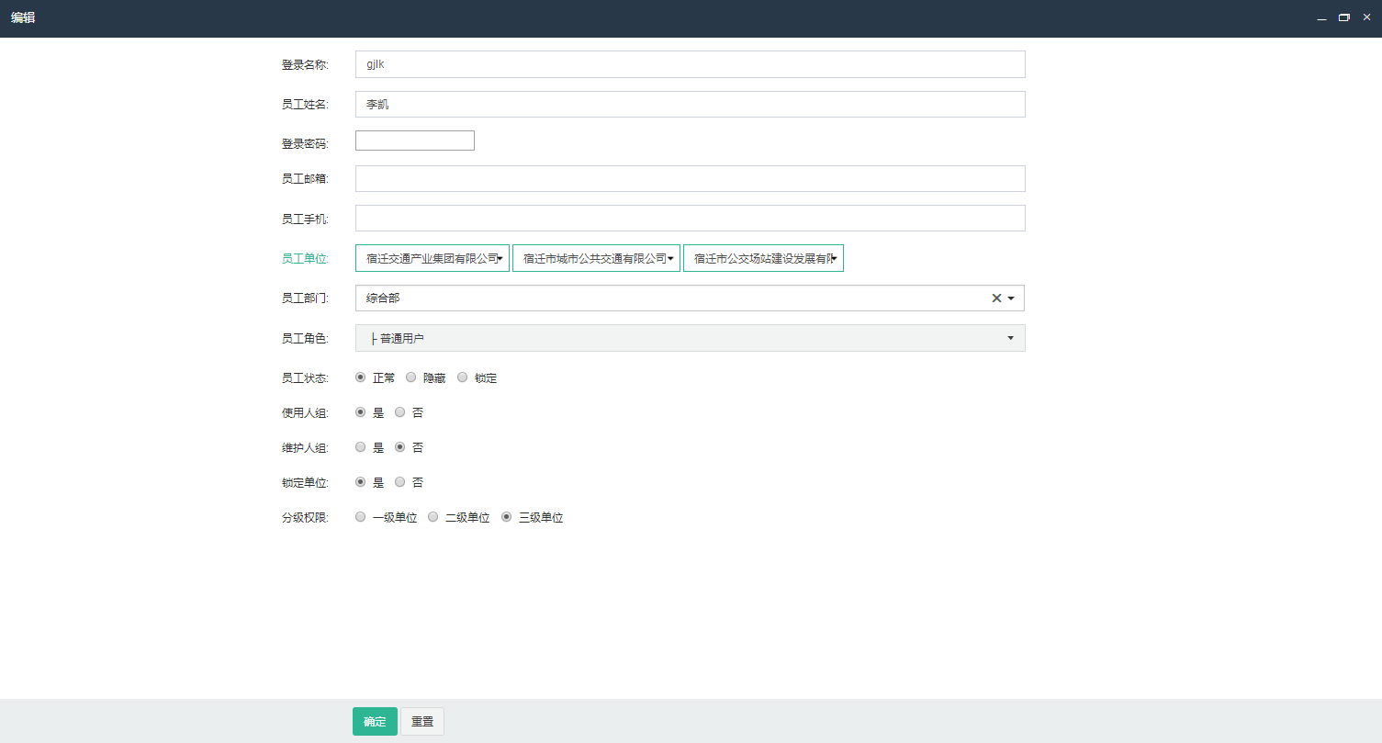Click the 重置 reset button
Screen dimensions: 1382x743
click(x=422, y=722)
